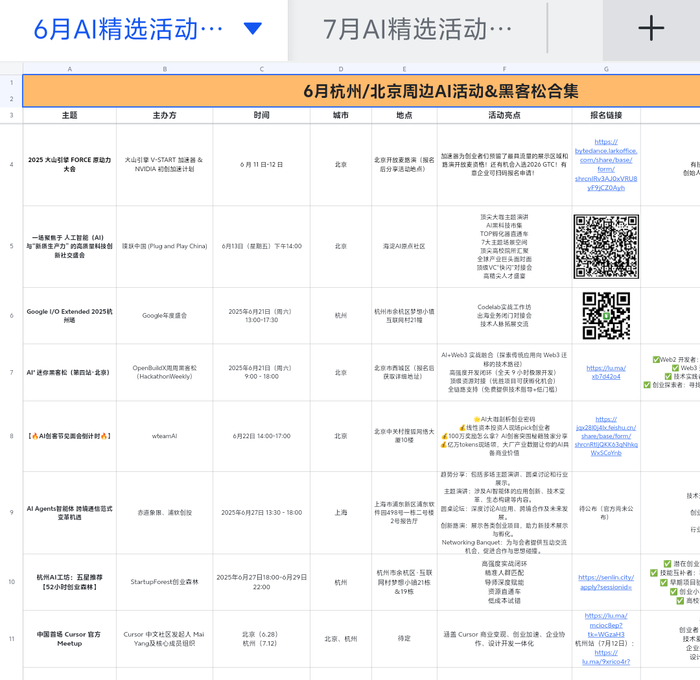Click the QR code in the Plug and Play China row
The image size is (700, 680).
(606, 246)
